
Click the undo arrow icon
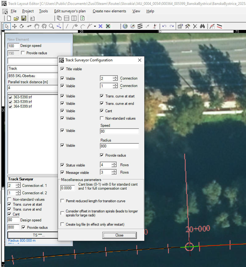click(x=164, y=26)
